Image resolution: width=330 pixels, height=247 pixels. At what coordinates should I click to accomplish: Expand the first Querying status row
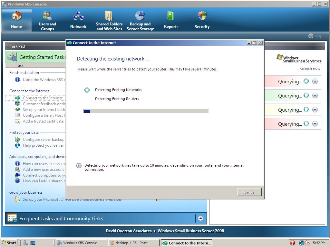click(315, 81)
